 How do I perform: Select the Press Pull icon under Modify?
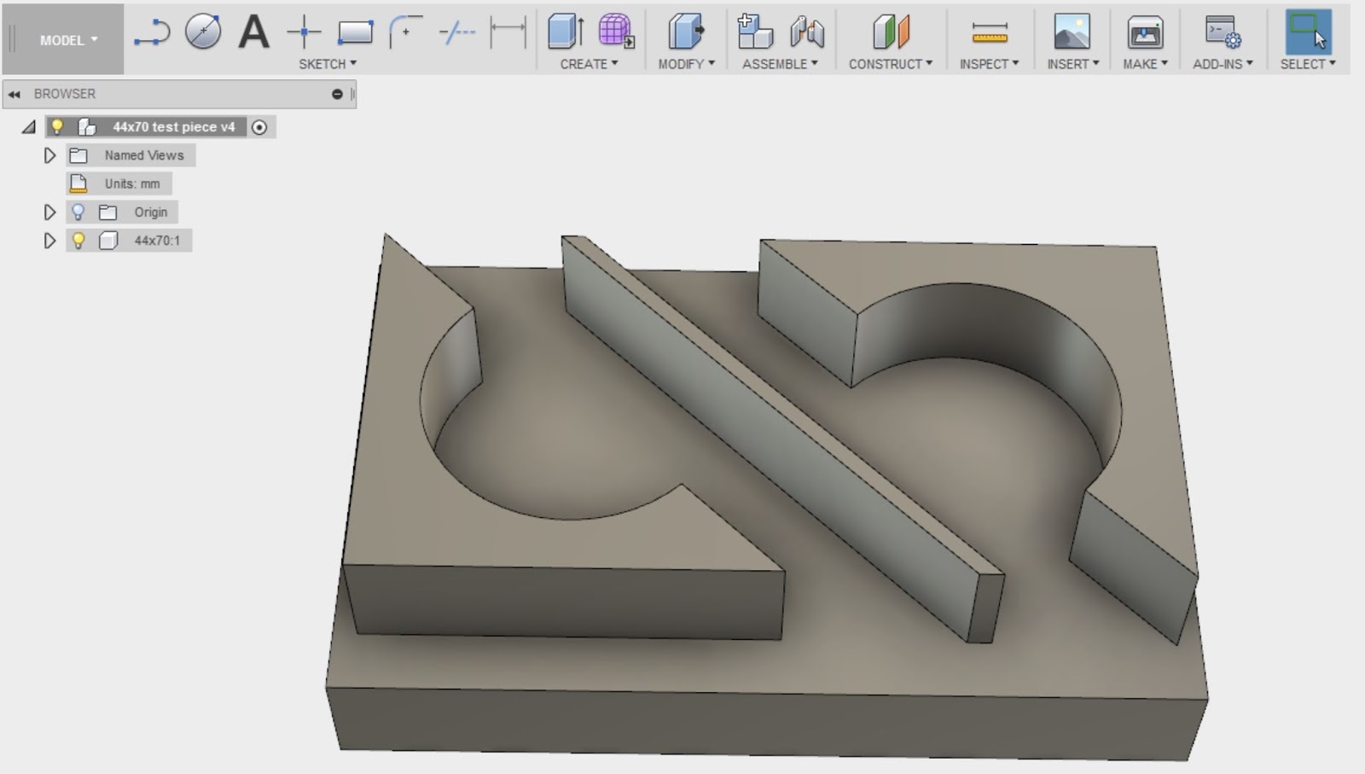(x=686, y=31)
